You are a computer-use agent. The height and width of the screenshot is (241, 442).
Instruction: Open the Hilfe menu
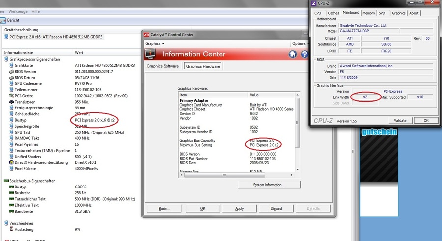tap(35, 12)
